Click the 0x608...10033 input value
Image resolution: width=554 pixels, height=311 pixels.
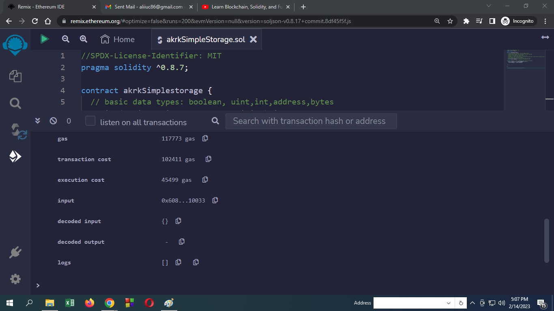[x=183, y=200]
